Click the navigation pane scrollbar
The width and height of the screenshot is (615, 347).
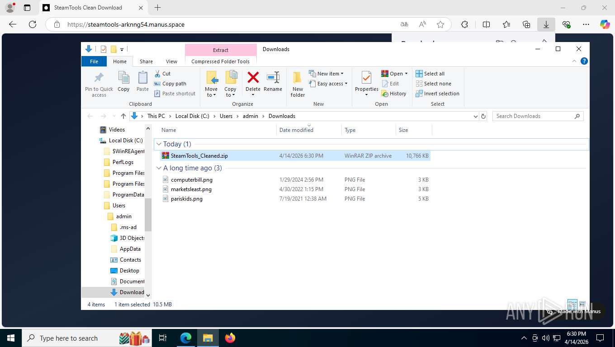[148, 215]
